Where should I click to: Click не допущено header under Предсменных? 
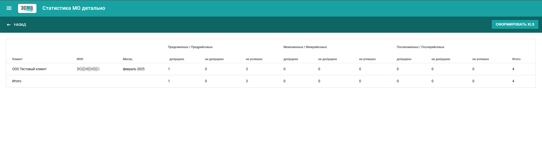coord(214,59)
